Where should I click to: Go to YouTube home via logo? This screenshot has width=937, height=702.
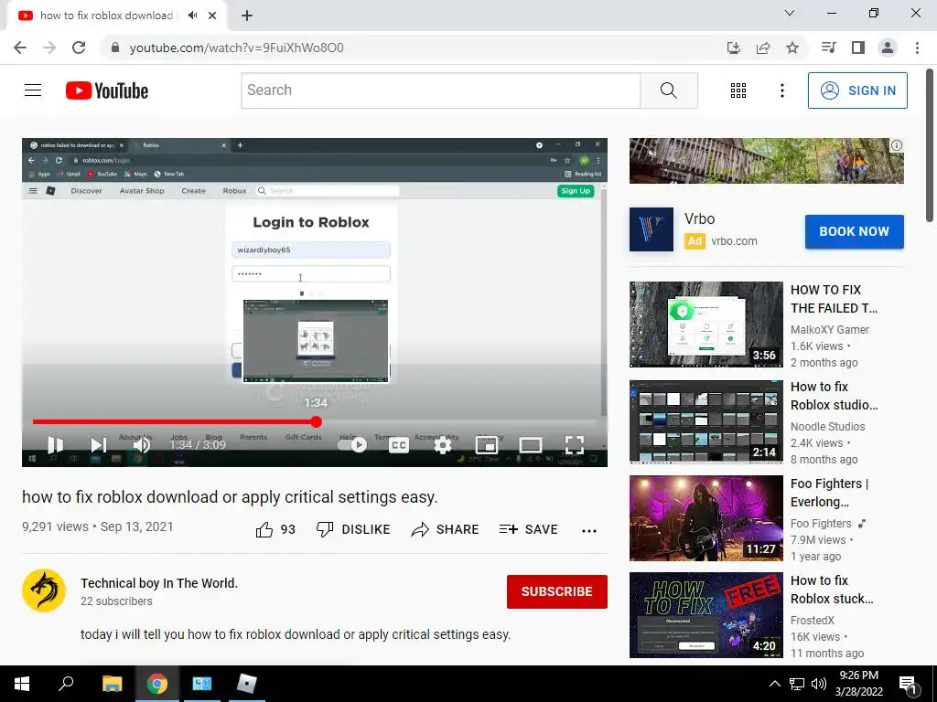click(x=107, y=90)
